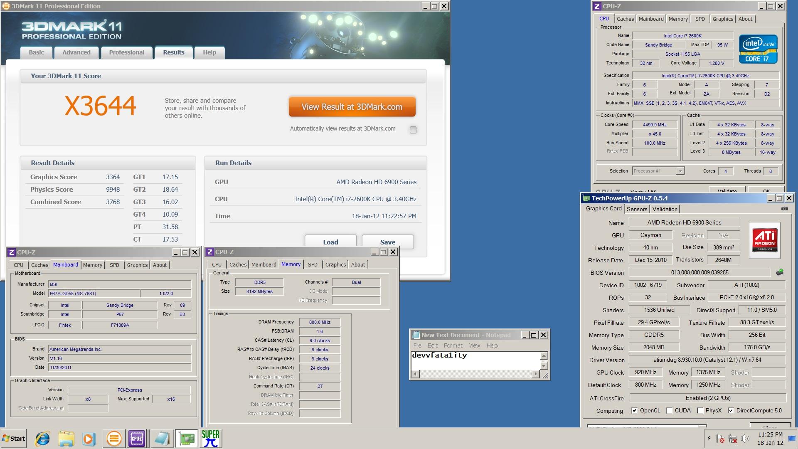Open About tab in CPU-Z Mainboard window
Image resolution: width=798 pixels, height=449 pixels.
click(160, 265)
